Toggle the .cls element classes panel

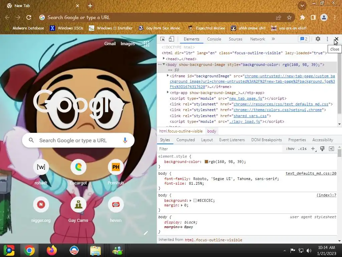point(302,149)
